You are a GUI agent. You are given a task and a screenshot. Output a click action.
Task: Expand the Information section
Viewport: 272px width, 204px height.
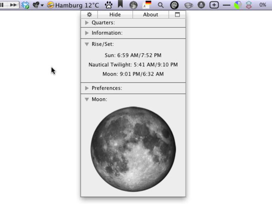[x=87, y=33]
